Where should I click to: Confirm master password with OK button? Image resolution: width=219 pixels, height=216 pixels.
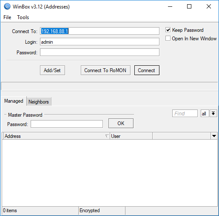121,123
